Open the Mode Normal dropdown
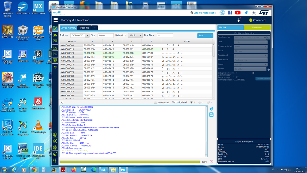The height and width of the screenshot is (173, 307). [x=251, y=51]
